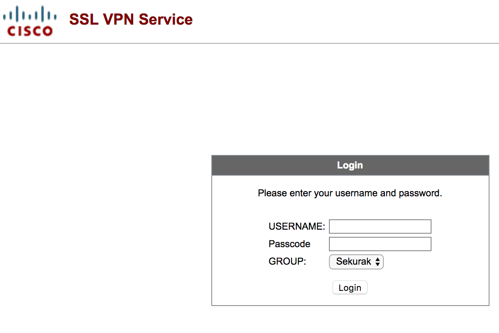Click the word 'Service' in the title

coord(166,19)
